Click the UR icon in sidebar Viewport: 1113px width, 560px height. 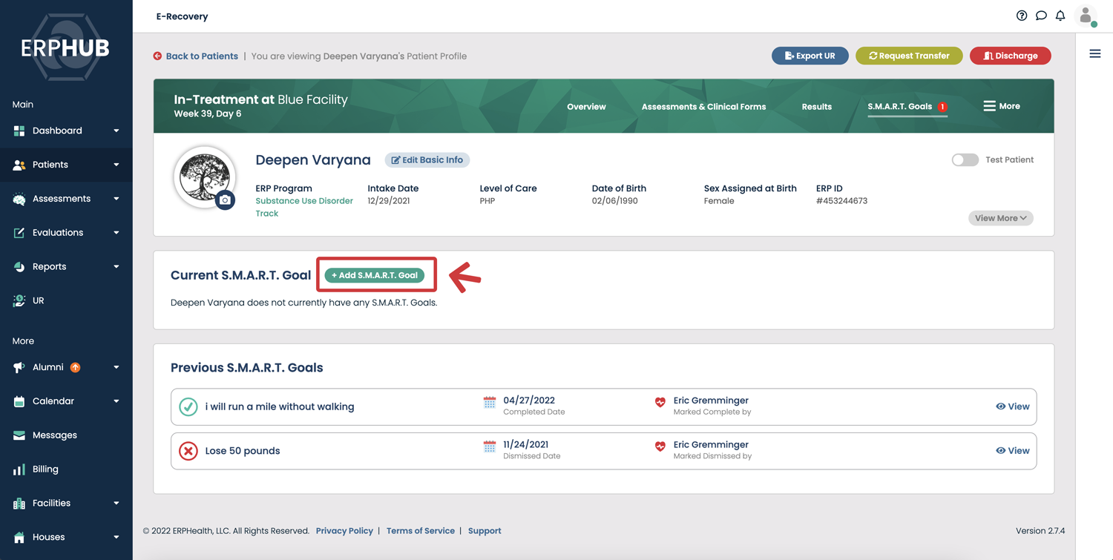(x=19, y=300)
